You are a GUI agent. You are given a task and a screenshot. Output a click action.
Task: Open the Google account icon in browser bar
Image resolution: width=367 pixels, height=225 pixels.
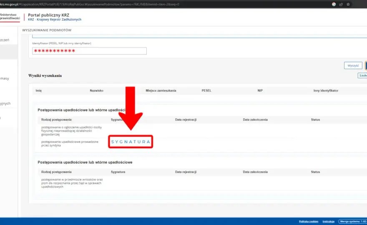click(x=334, y=4)
